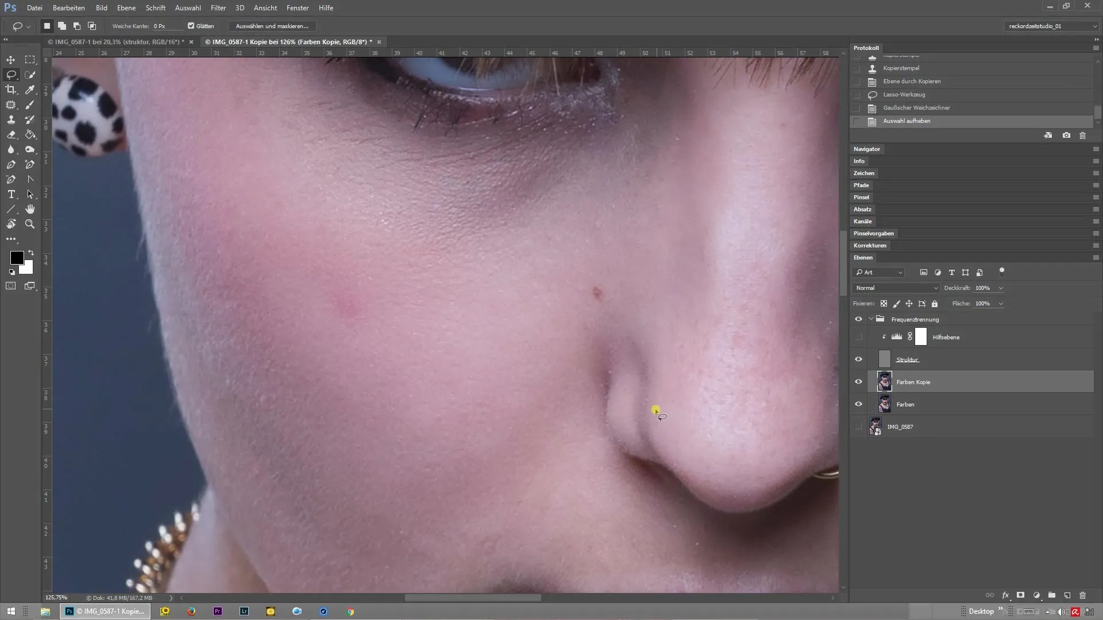Lock transparent pixels
The image size is (1103, 620).
point(884,304)
